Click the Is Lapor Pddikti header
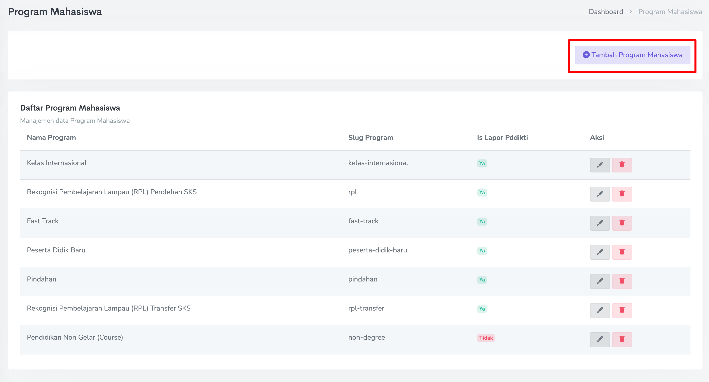 click(502, 137)
